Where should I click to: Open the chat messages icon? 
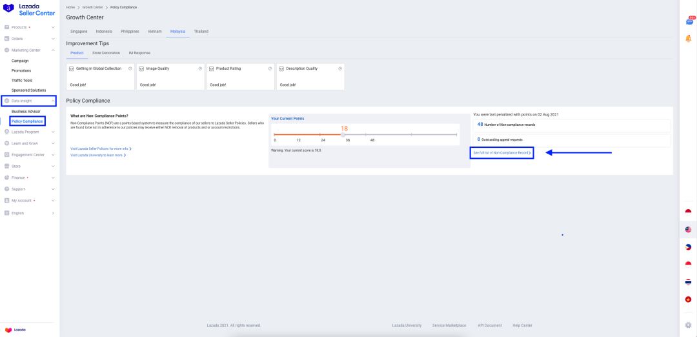pos(689,21)
